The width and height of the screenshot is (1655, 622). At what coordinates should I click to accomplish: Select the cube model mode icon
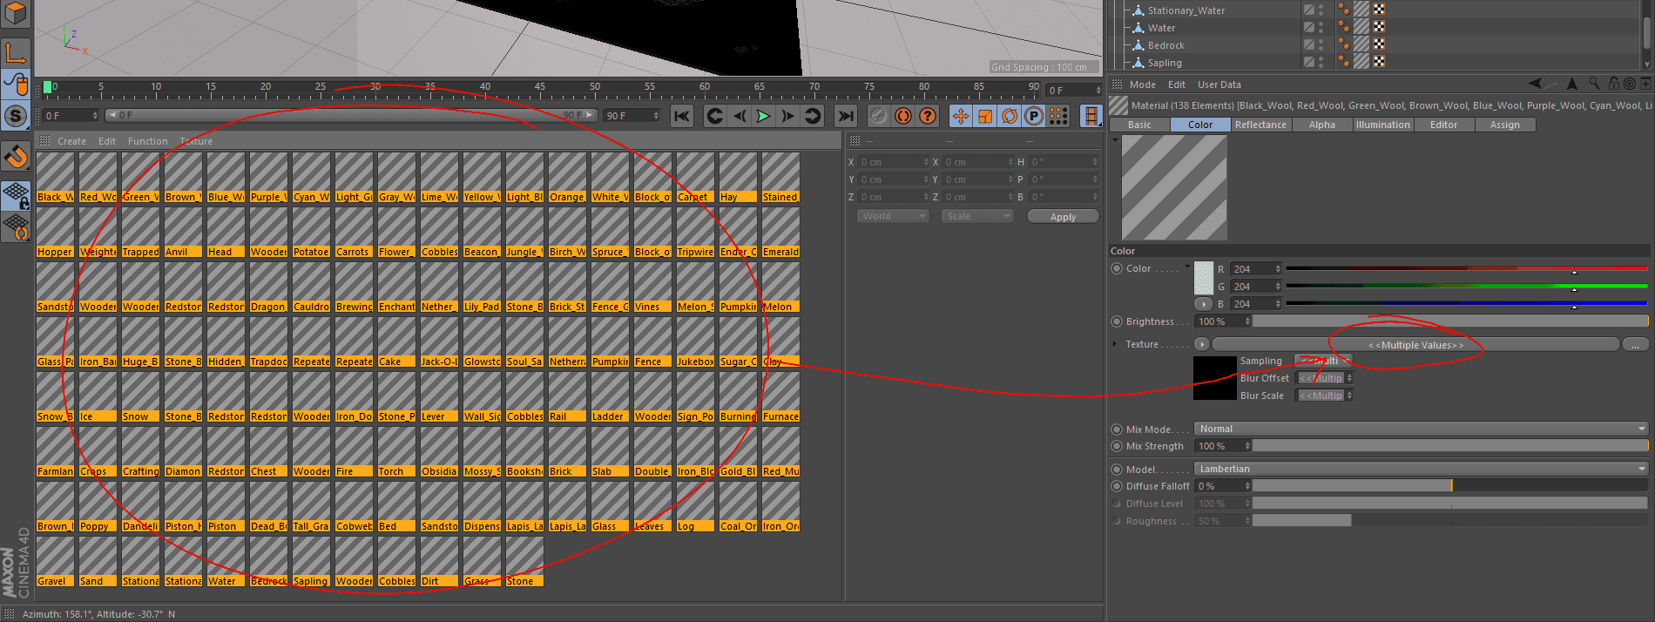click(16, 15)
